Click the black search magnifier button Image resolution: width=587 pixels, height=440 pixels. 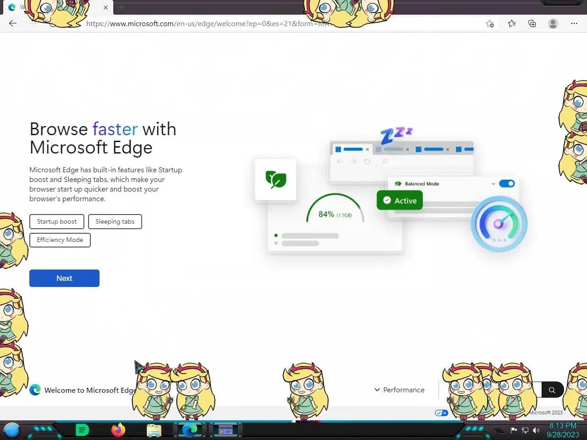[x=552, y=390]
